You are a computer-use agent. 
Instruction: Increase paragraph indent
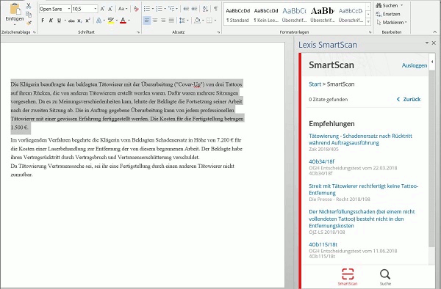tap(194, 9)
